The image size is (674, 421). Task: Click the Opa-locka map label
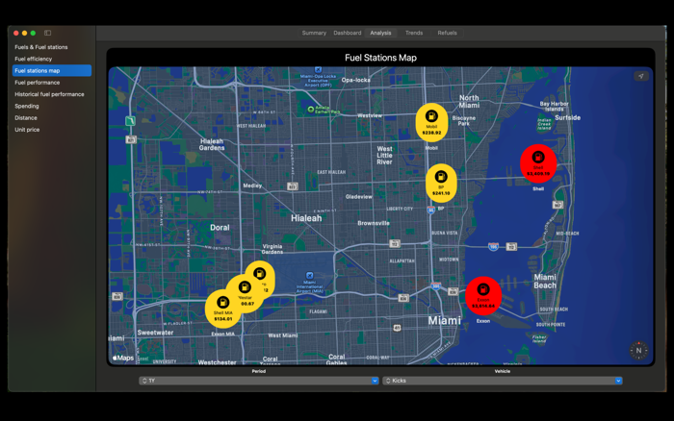355,80
